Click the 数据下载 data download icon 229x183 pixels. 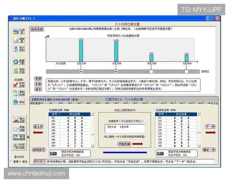(x=19, y=62)
